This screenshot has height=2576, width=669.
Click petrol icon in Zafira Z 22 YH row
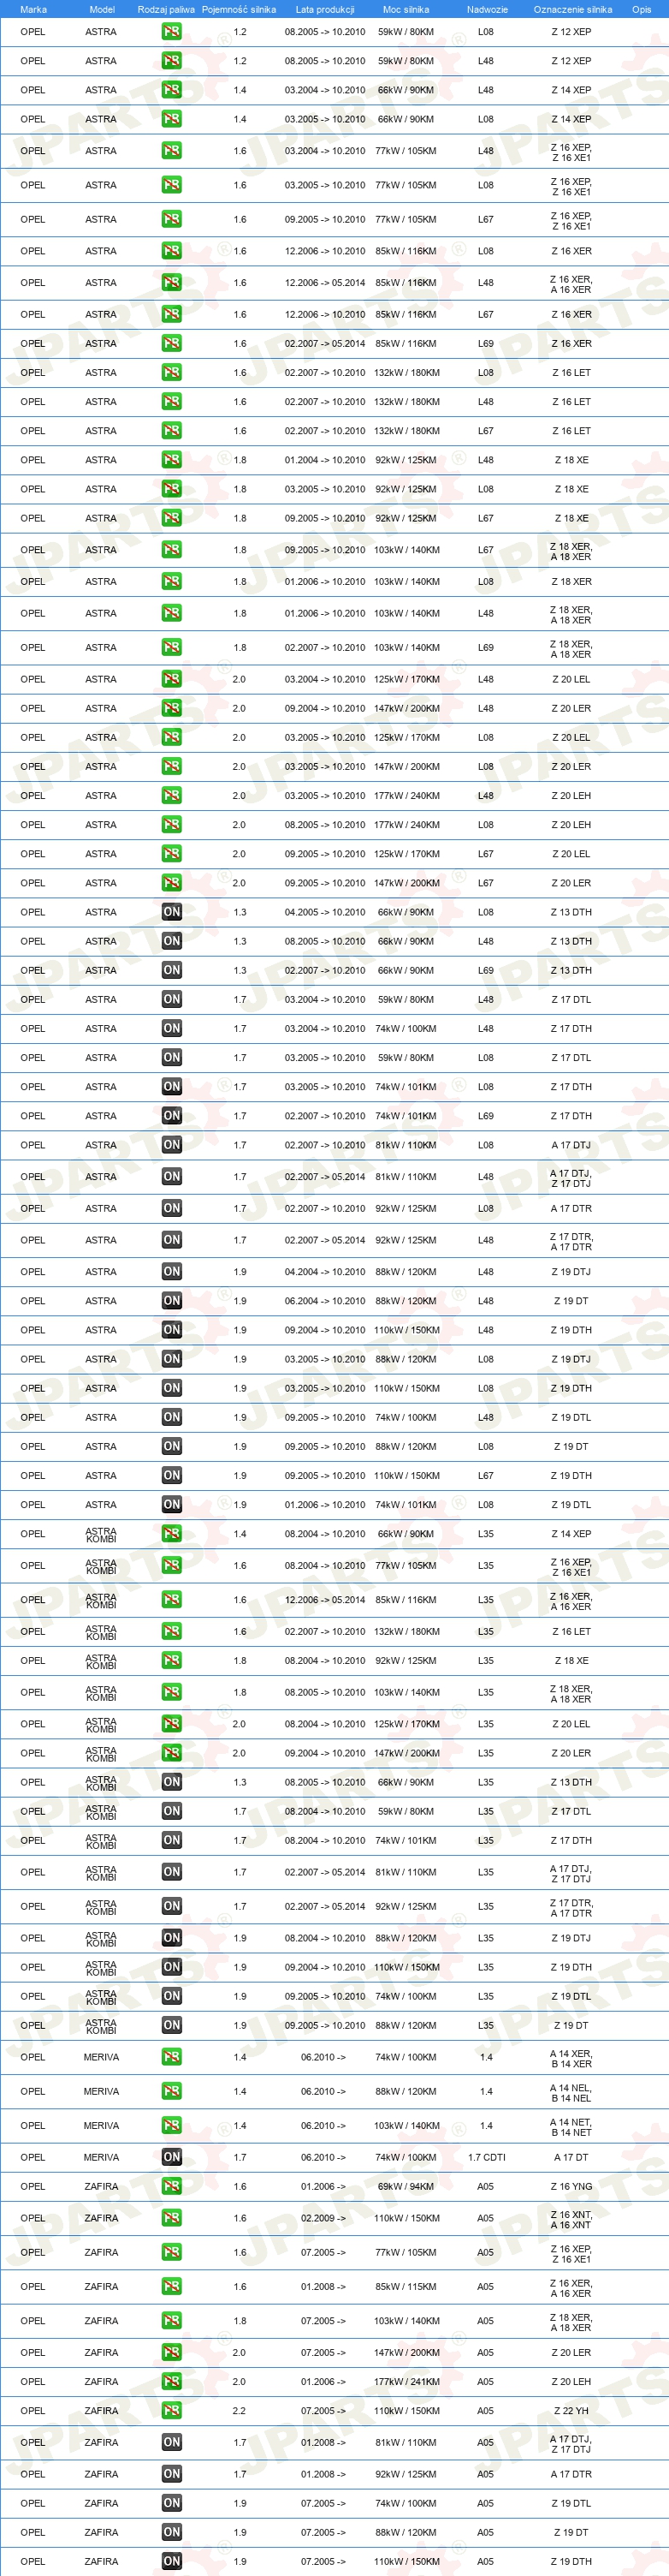[172, 2411]
